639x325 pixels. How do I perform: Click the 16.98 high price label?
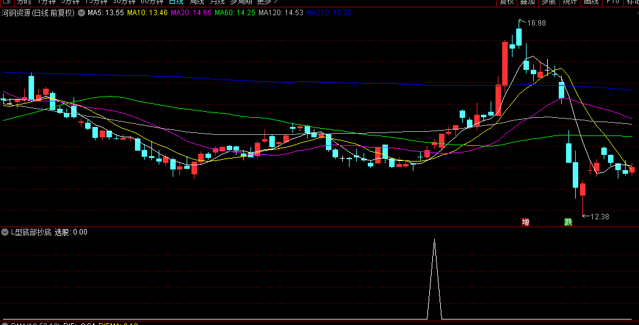coord(536,23)
